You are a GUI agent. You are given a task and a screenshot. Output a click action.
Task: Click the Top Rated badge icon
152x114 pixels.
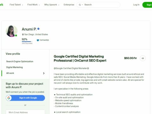click(x=38, y=40)
